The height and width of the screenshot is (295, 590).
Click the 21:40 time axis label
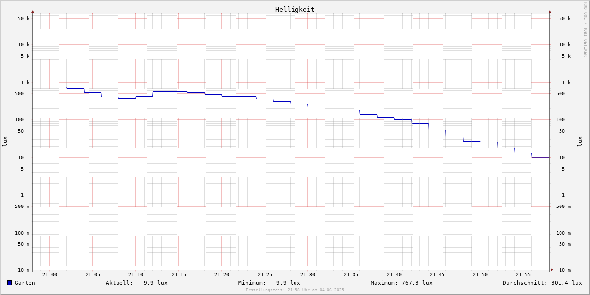tap(394, 275)
